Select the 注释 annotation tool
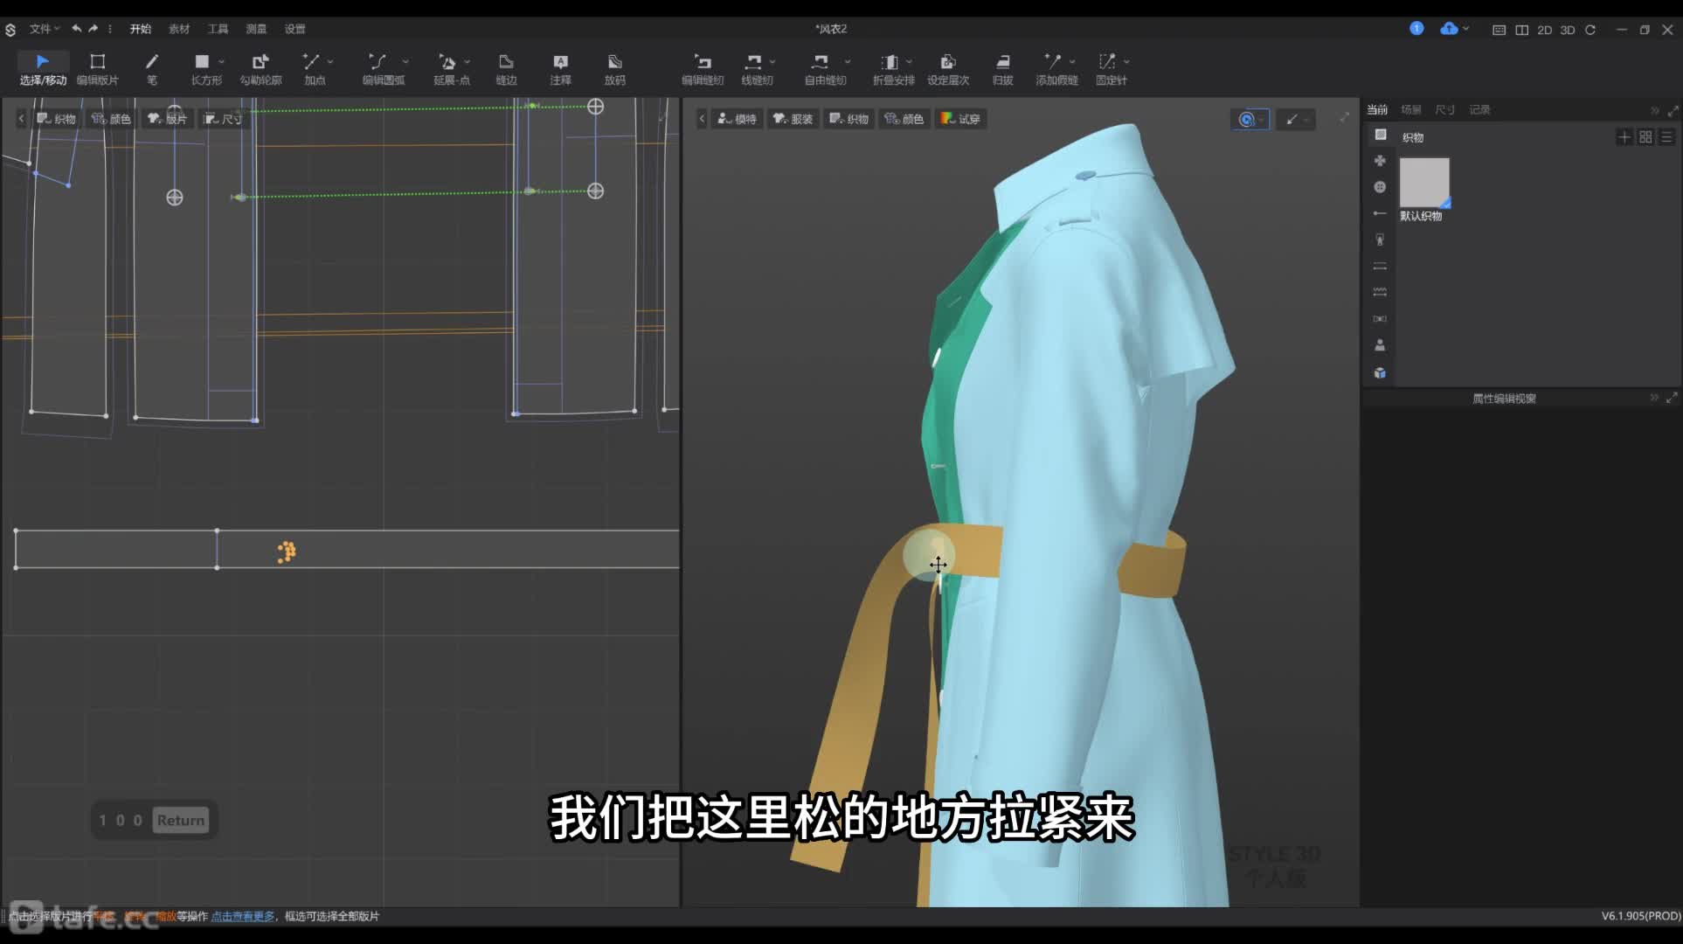1683x944 pixels. pos(560,69)
